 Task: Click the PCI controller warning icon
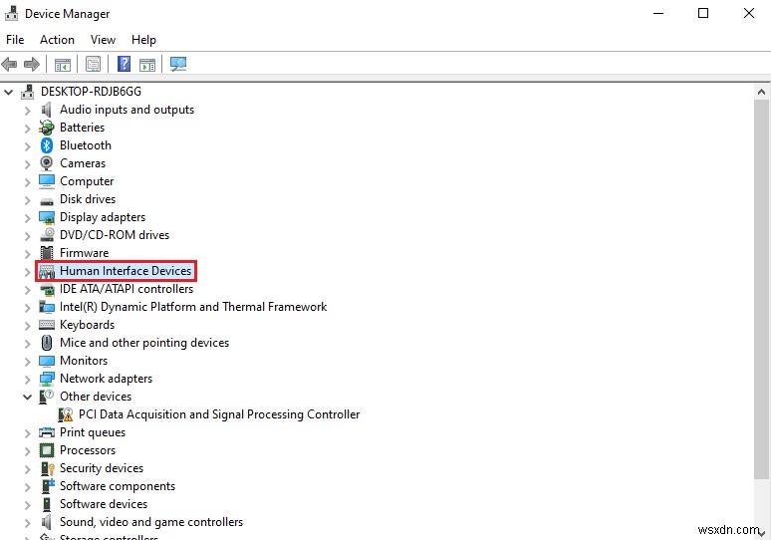tap(66, 414)
